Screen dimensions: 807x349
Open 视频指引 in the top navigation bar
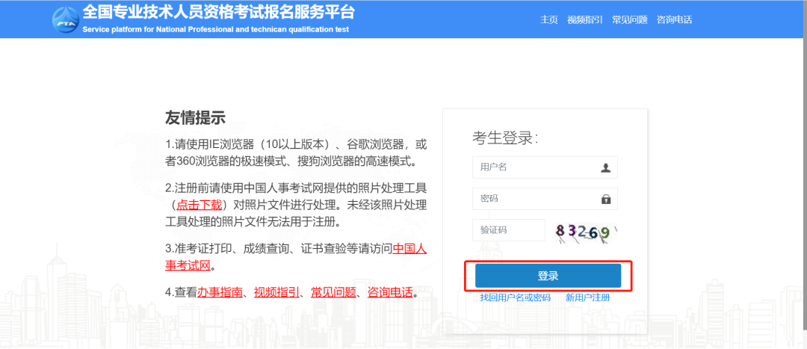(x=584, y=20)
